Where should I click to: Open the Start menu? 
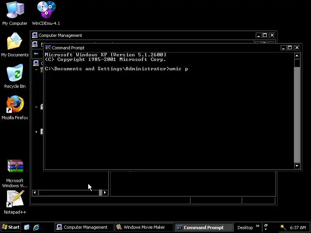[x=11, y=227]
